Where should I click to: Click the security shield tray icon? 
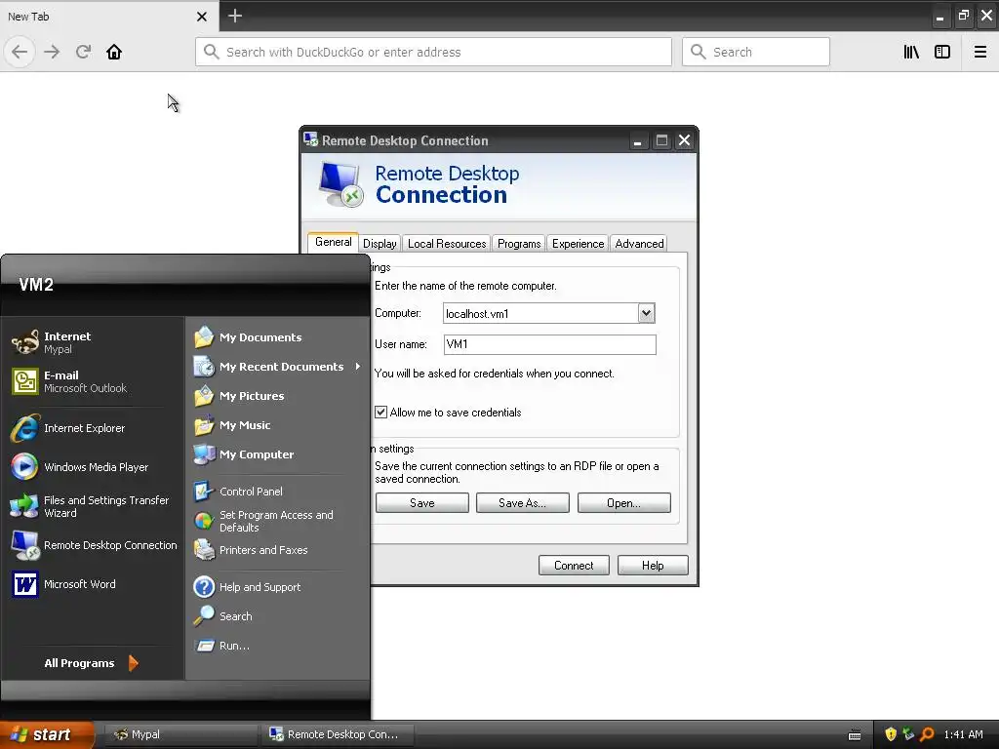891,734
